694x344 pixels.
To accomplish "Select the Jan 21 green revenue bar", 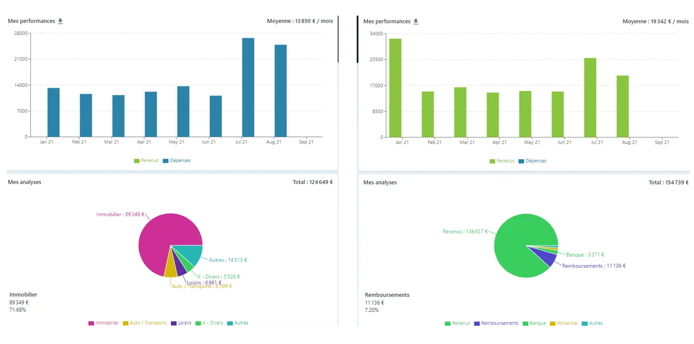I will coord(395,88).
